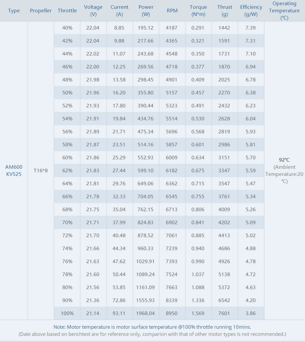305x342 pixels.
Task: Click the 40% throttle cell
Action: click(67, 28)
